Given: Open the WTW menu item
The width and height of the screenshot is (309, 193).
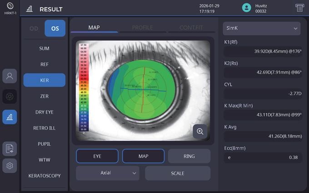Looking at the screenshot, I should (45, 160).
